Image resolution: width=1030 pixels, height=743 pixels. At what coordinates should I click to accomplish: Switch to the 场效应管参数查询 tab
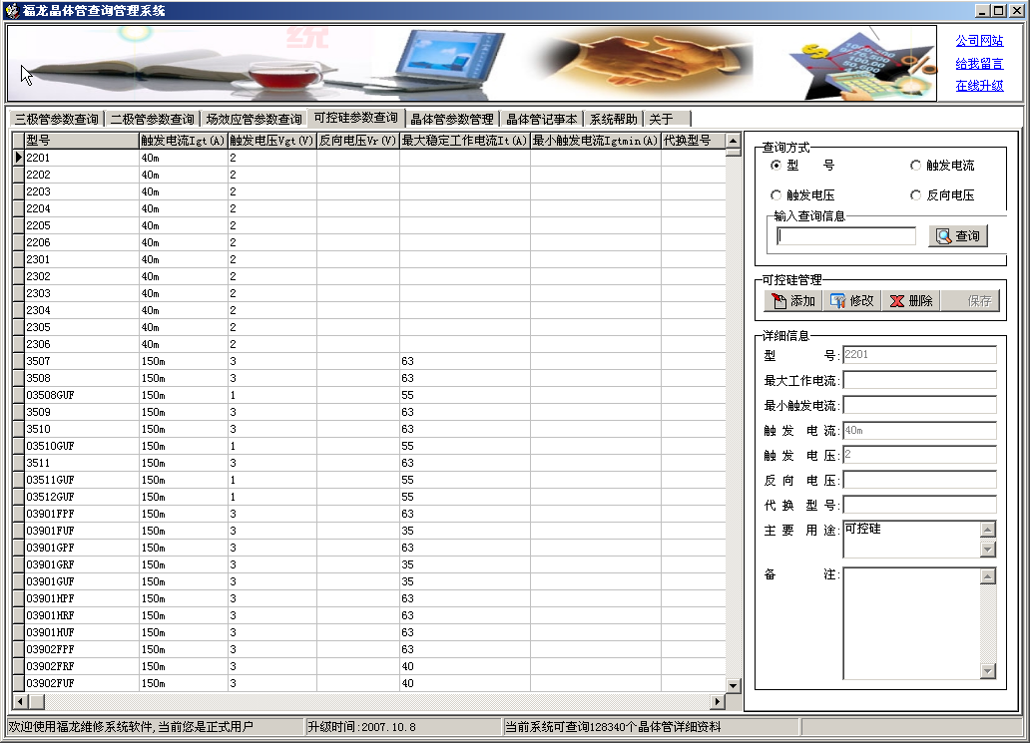point(254,119)
